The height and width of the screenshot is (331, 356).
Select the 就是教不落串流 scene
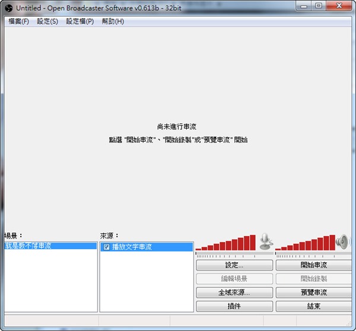[50, 246]
